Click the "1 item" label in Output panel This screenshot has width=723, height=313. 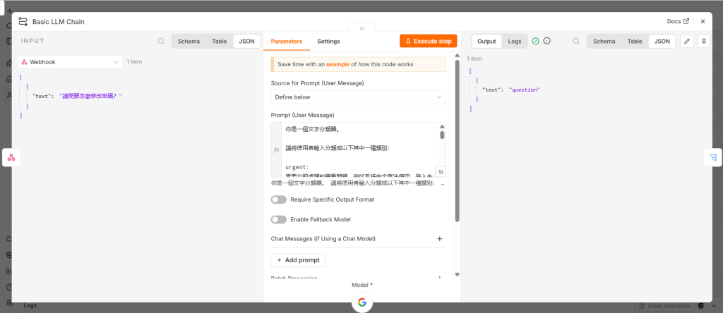[x=474, y=59]
